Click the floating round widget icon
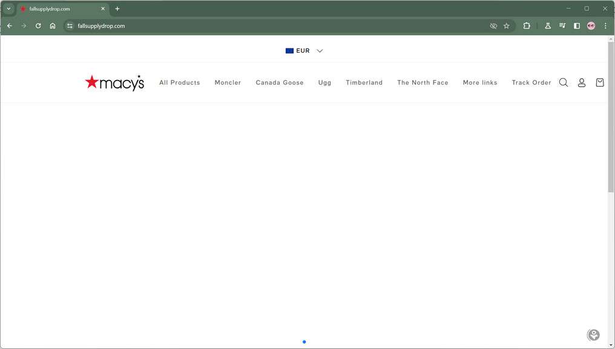The image size is (615, 349). [x=593, y=335]
